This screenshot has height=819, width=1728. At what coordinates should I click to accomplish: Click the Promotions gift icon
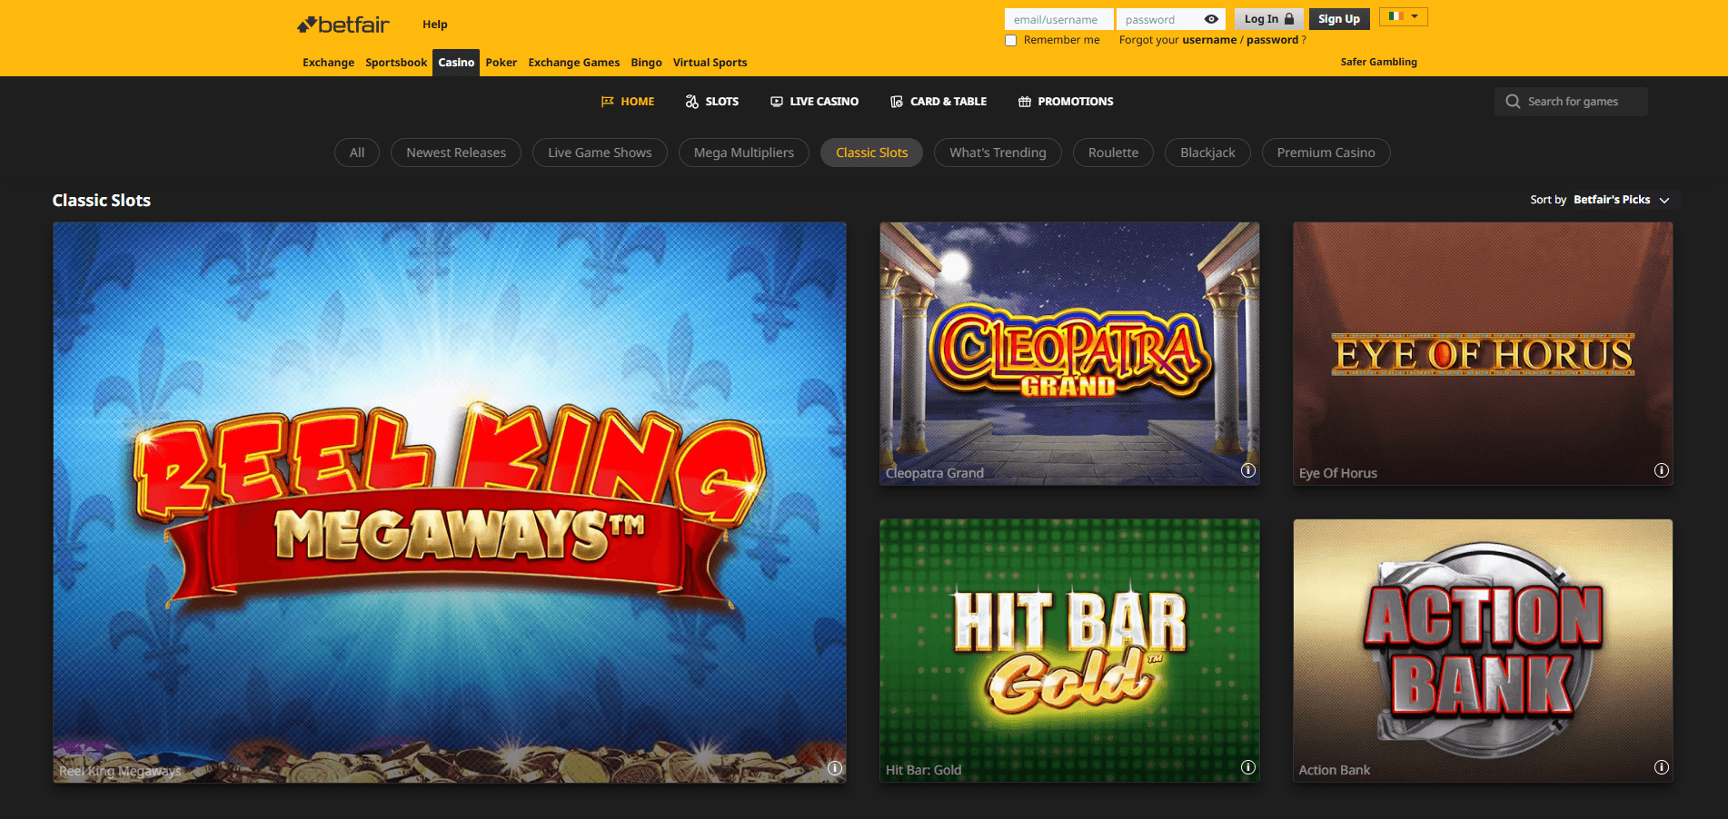[x=1025, y=102]
